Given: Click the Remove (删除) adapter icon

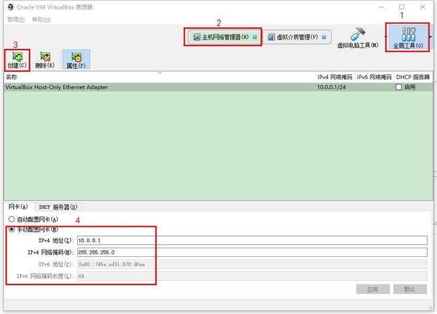Looking at the screenshot, I should pyautogui.click(x=45, y=60).
